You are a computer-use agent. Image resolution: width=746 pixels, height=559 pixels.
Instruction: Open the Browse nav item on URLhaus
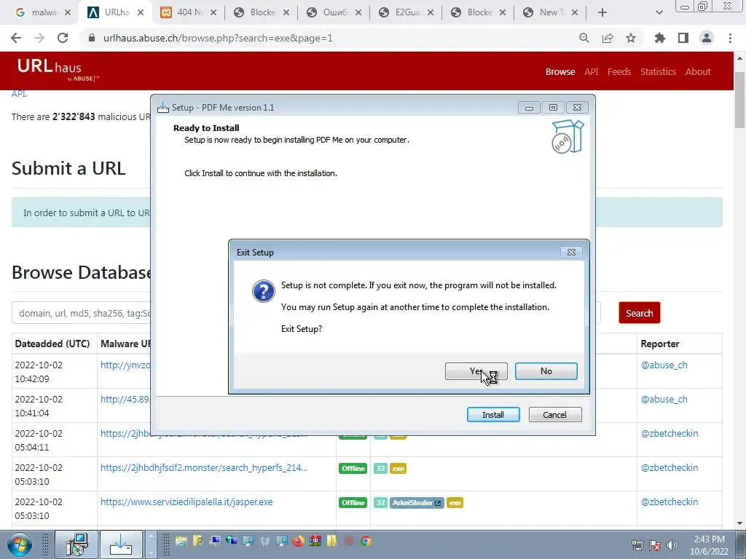(x=560, y=72)
